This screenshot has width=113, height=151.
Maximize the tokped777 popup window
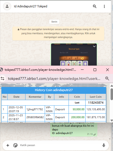[x=95, y=70]
